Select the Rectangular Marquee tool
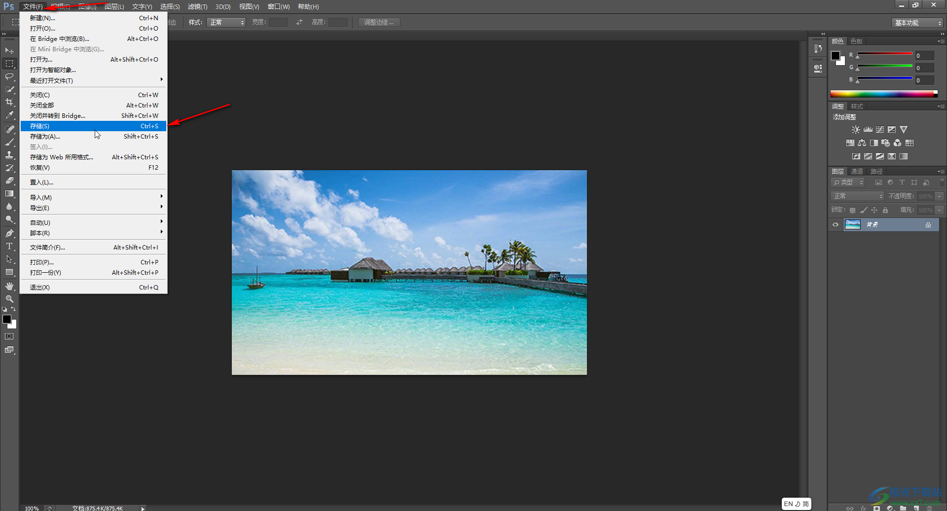Screen dimensions: 947x511 9,64
